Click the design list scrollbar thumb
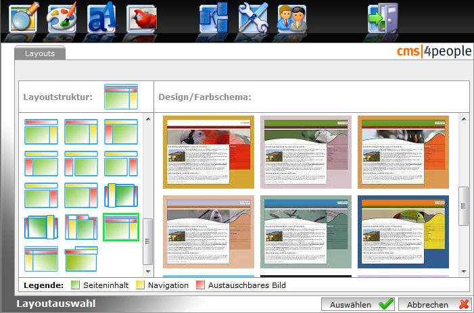This screenshot has width=474, height=313. tap(463, 206)
